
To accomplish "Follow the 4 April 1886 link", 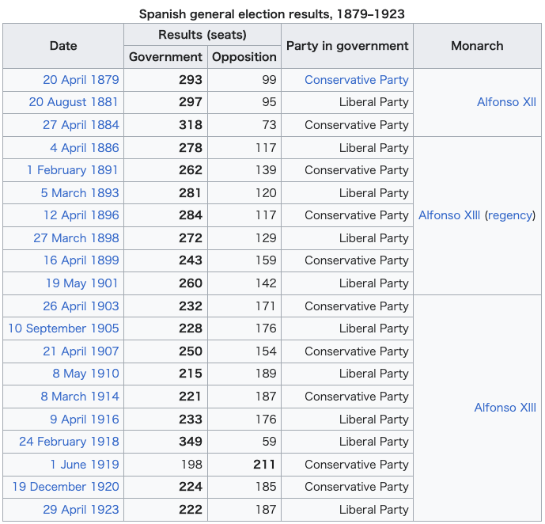I will pos(84,148).
